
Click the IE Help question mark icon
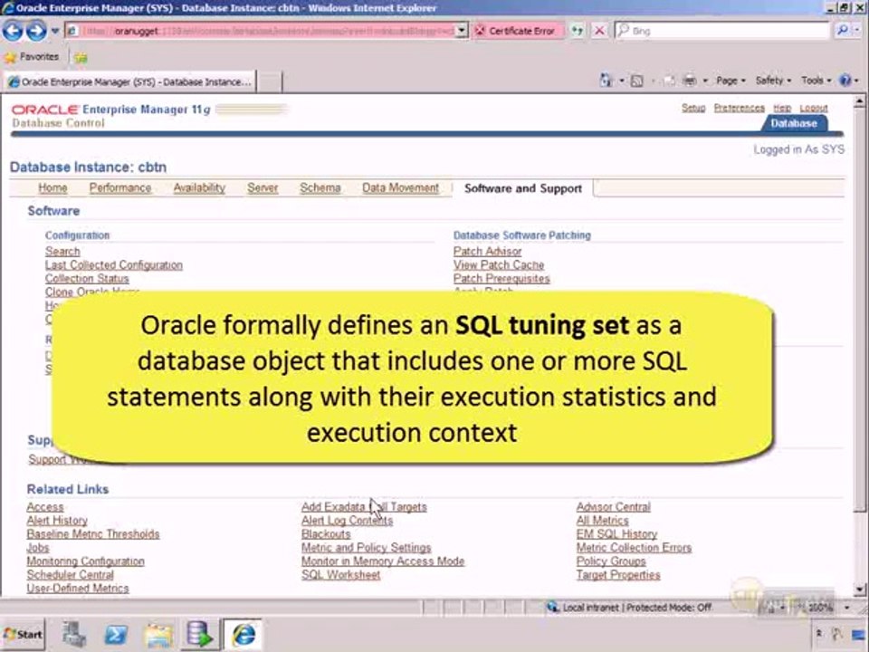click(x=845, y=81)
